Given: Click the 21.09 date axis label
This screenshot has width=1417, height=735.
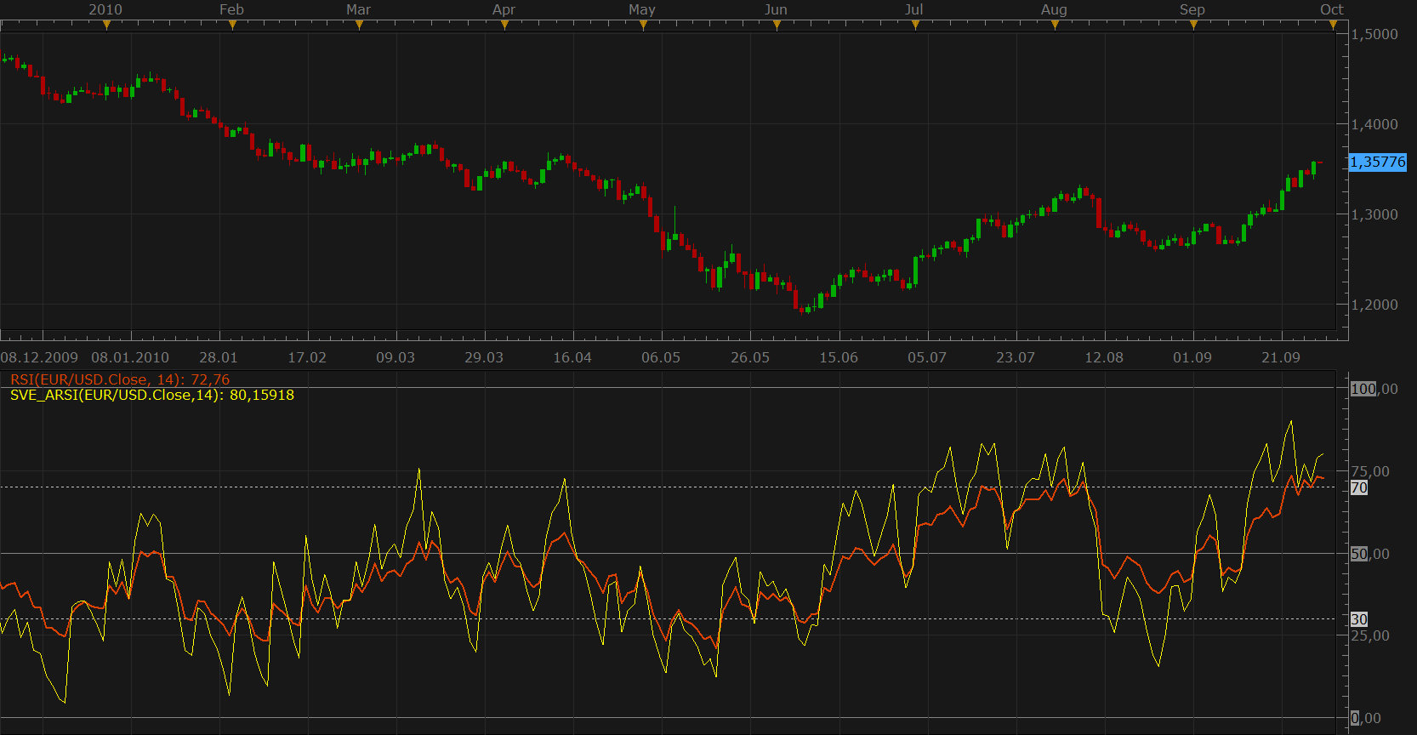Looking at the screenshot, I should coord(1281,357).
